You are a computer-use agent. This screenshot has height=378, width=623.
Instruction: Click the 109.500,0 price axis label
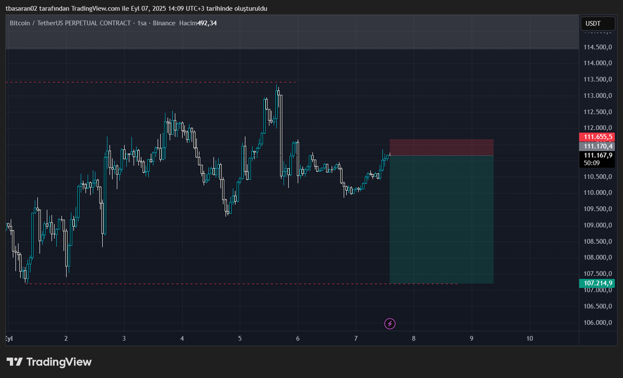(x=599, y=209)
